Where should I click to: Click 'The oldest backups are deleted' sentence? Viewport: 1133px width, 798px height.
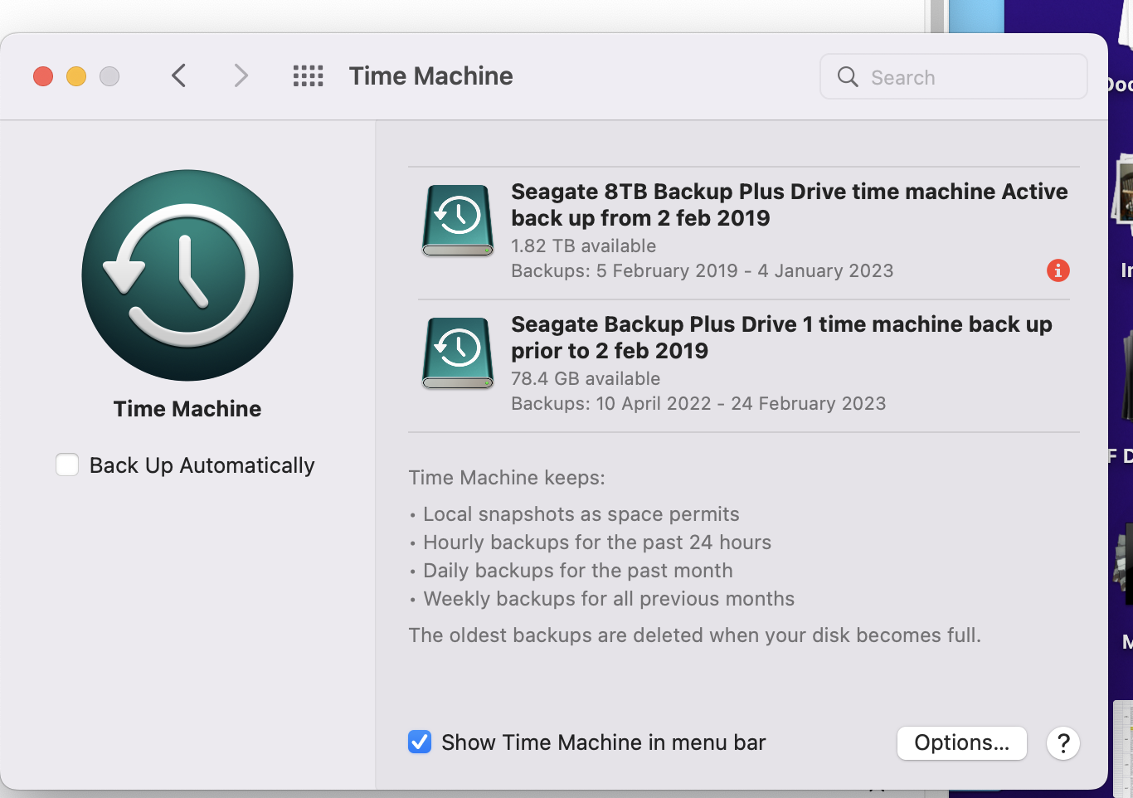[x=695, y=635]
